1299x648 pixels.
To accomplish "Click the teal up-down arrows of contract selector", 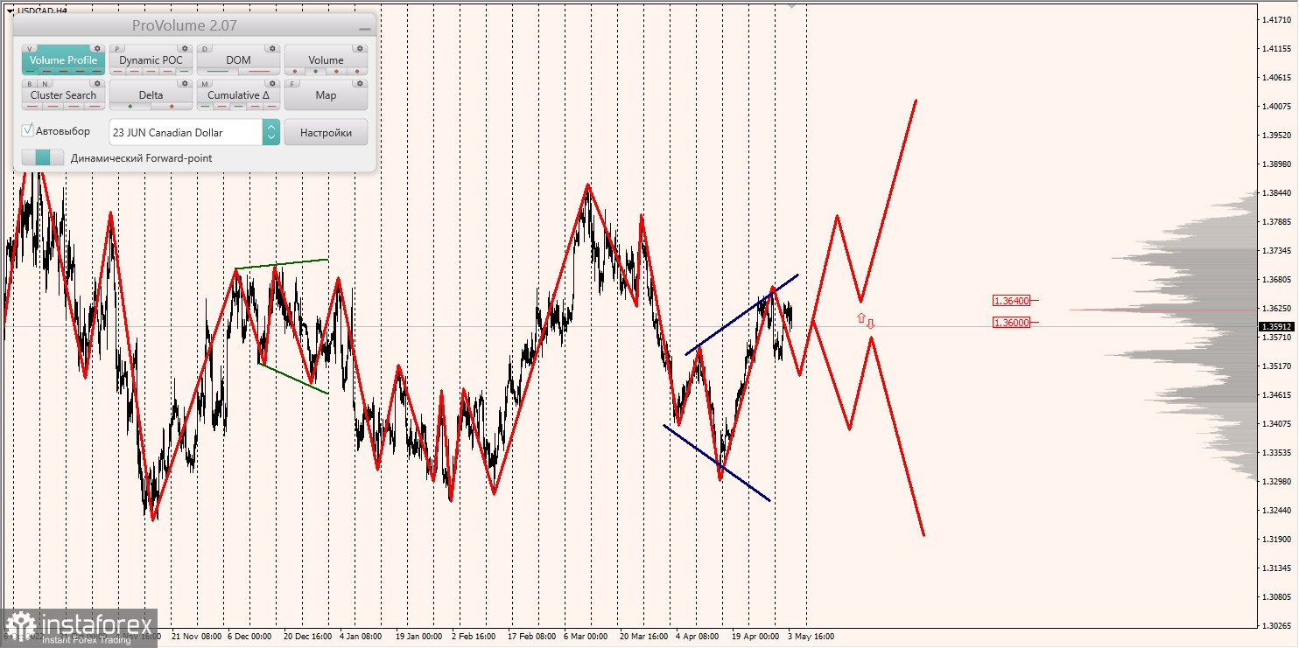I will click(x=271, y=132).
